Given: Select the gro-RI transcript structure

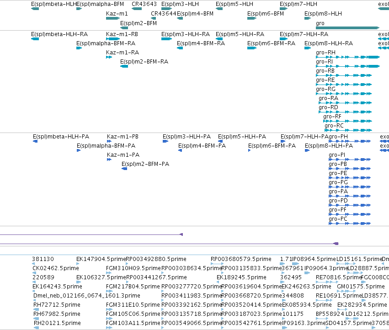Looking at the screenshot, I should tap(348, 66).
